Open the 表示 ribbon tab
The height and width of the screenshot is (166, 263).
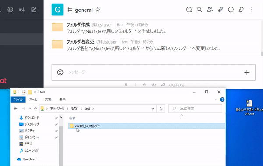tap(62, 100)
